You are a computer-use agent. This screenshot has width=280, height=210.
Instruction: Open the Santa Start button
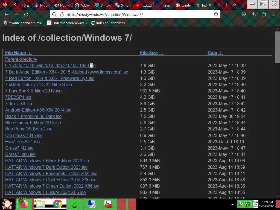click(x=7, y=204)
